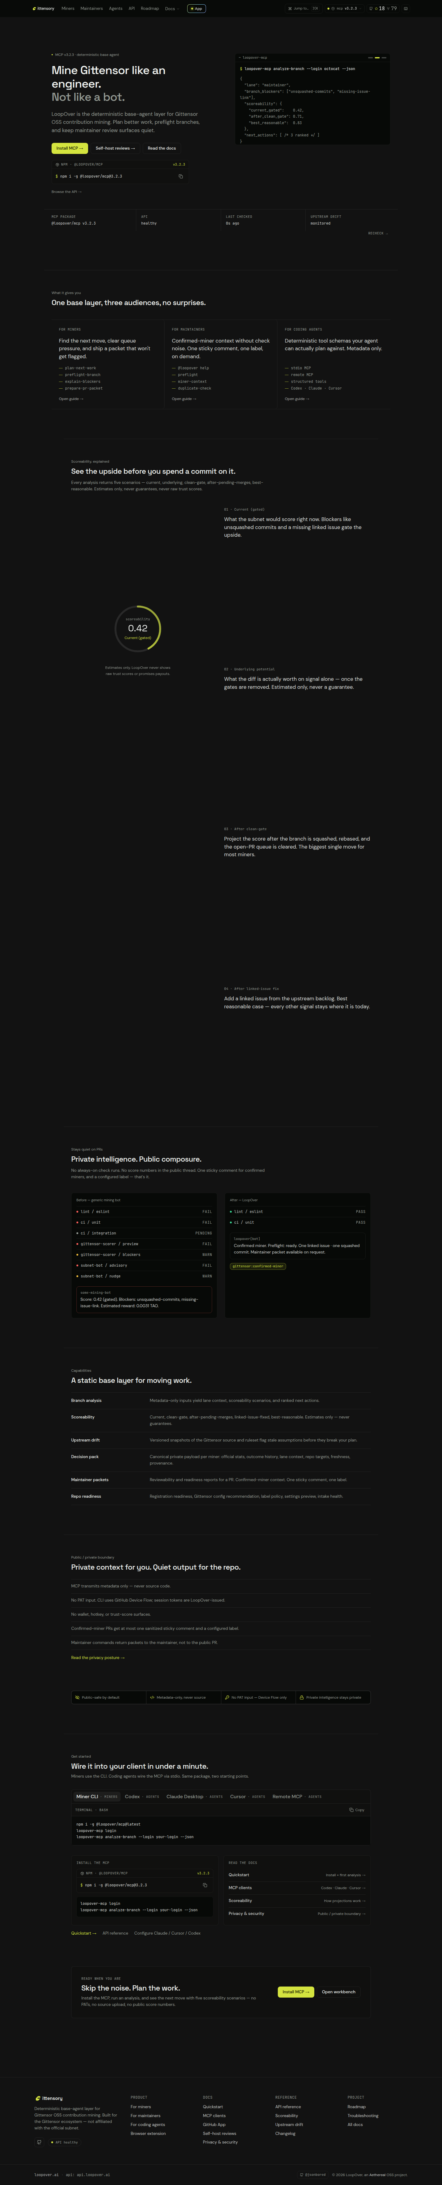Screen dimensions: 442x2185
Task: Expand the Docs dropdown in the navbar
Action: point(172,9)
